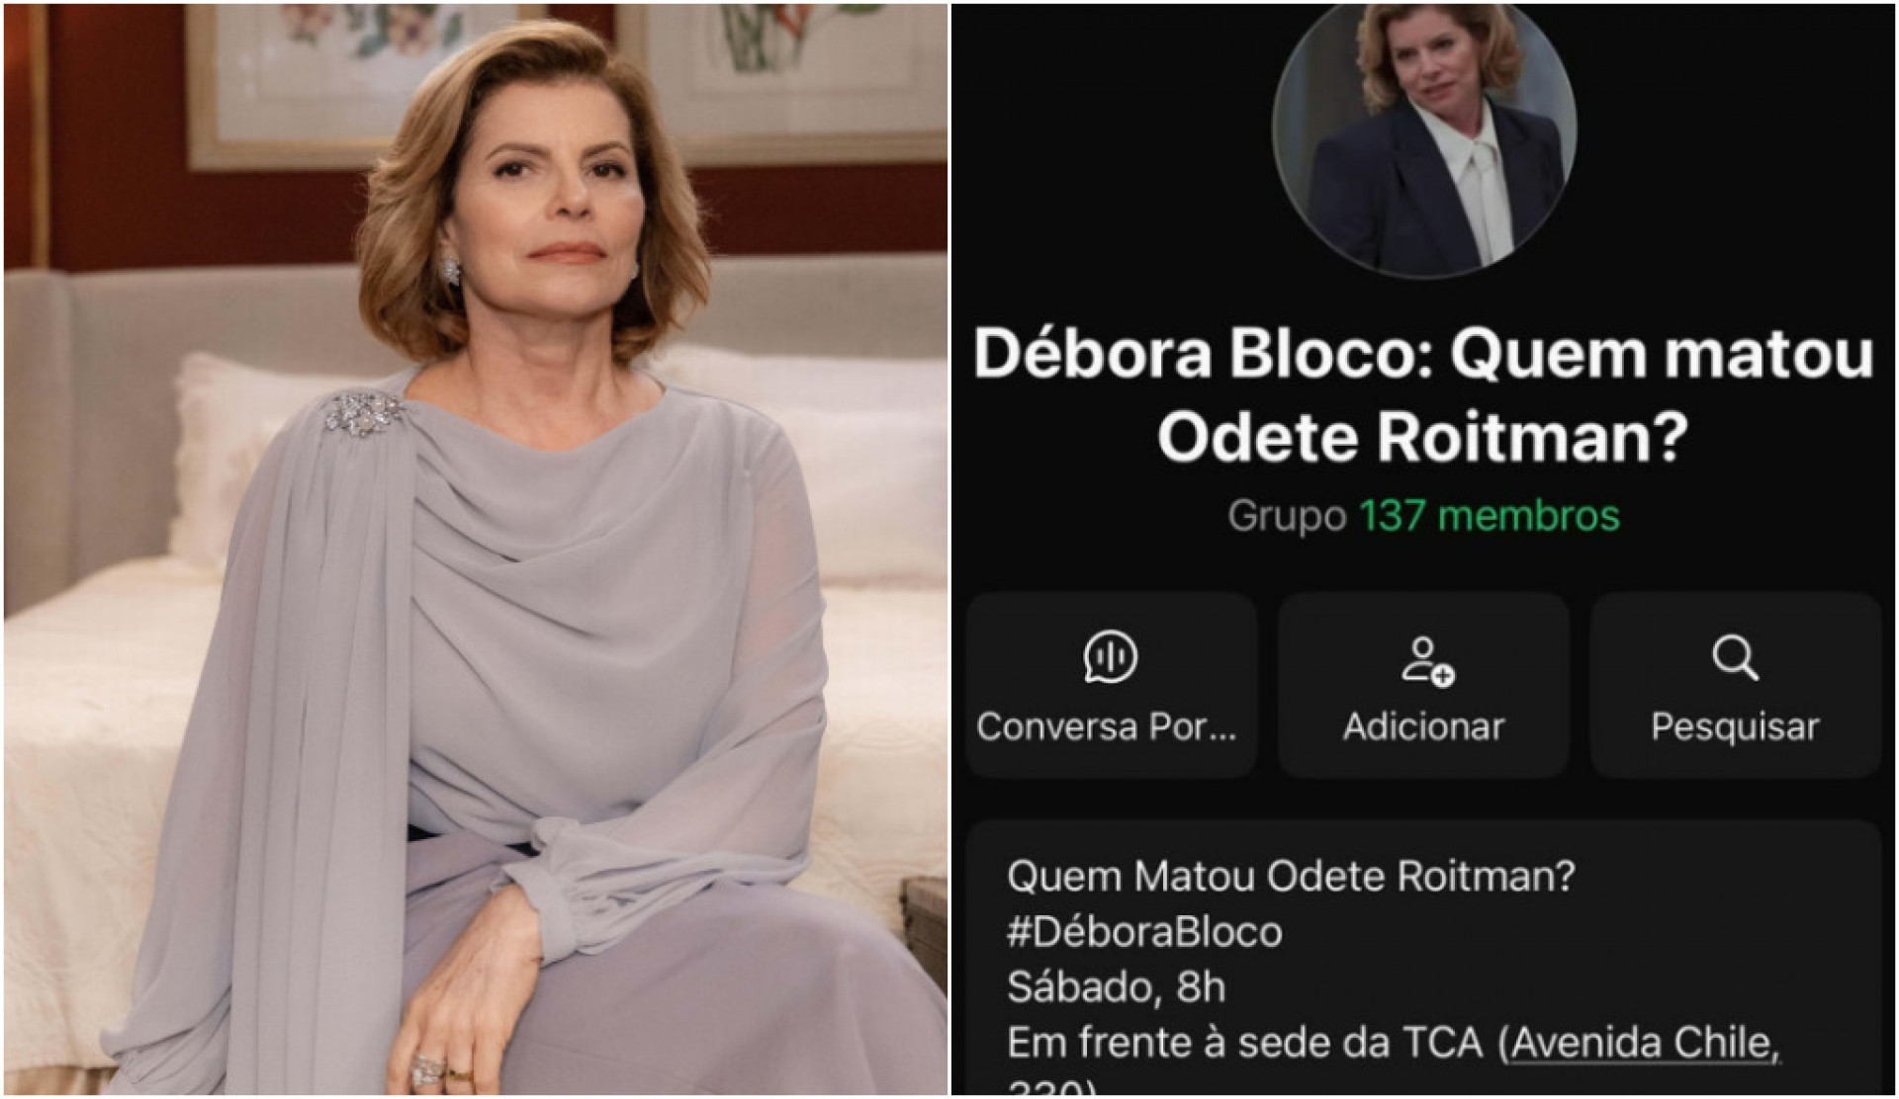Tap the Em frente à sede da TCA text
The height and width of the screenshot is (1099, 1899).
(x=1245, y=1043)
